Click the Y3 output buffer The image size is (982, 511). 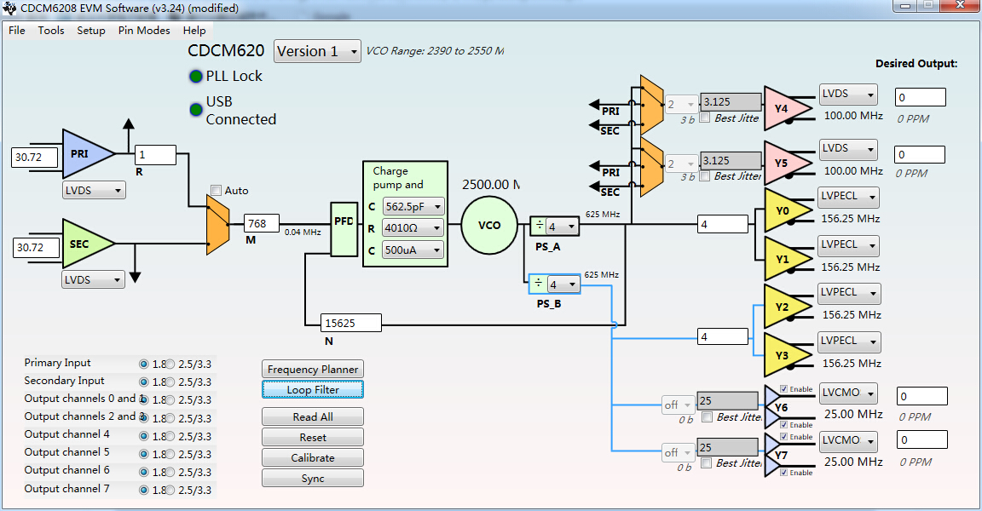788,355
